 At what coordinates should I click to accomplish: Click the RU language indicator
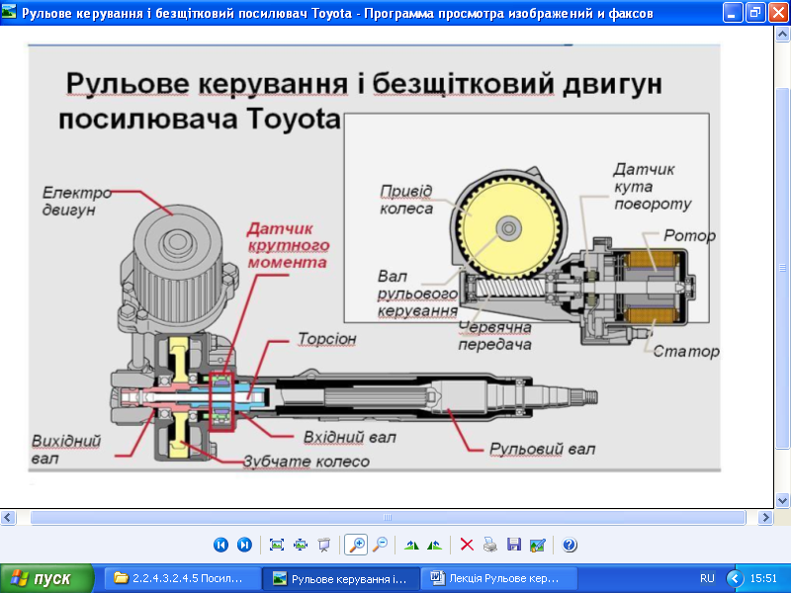click(x=707, y=578)
